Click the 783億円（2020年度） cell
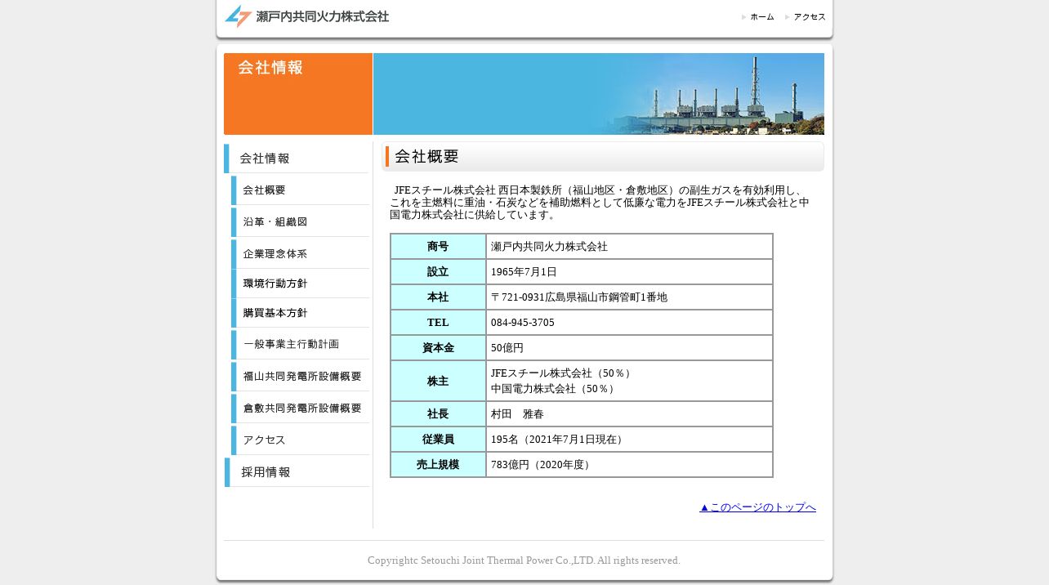This screenshot has width=1049, height=585. point(629,465)
